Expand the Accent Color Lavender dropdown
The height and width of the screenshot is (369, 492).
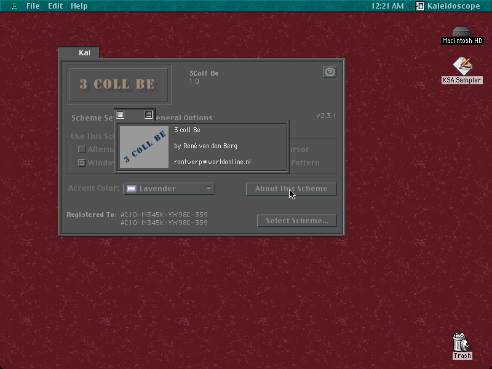169,189
